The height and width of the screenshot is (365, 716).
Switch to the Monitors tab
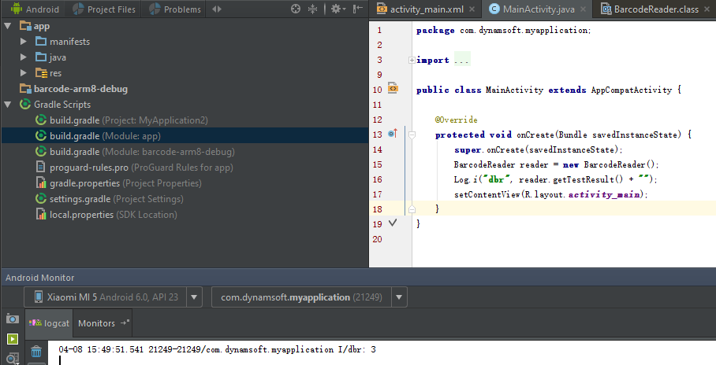(x=96, y=323)
